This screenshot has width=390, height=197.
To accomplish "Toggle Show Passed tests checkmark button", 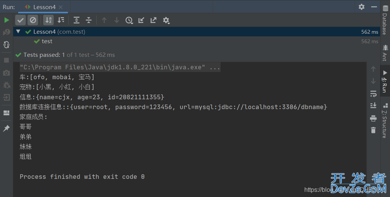I will [x=21, y=20].
